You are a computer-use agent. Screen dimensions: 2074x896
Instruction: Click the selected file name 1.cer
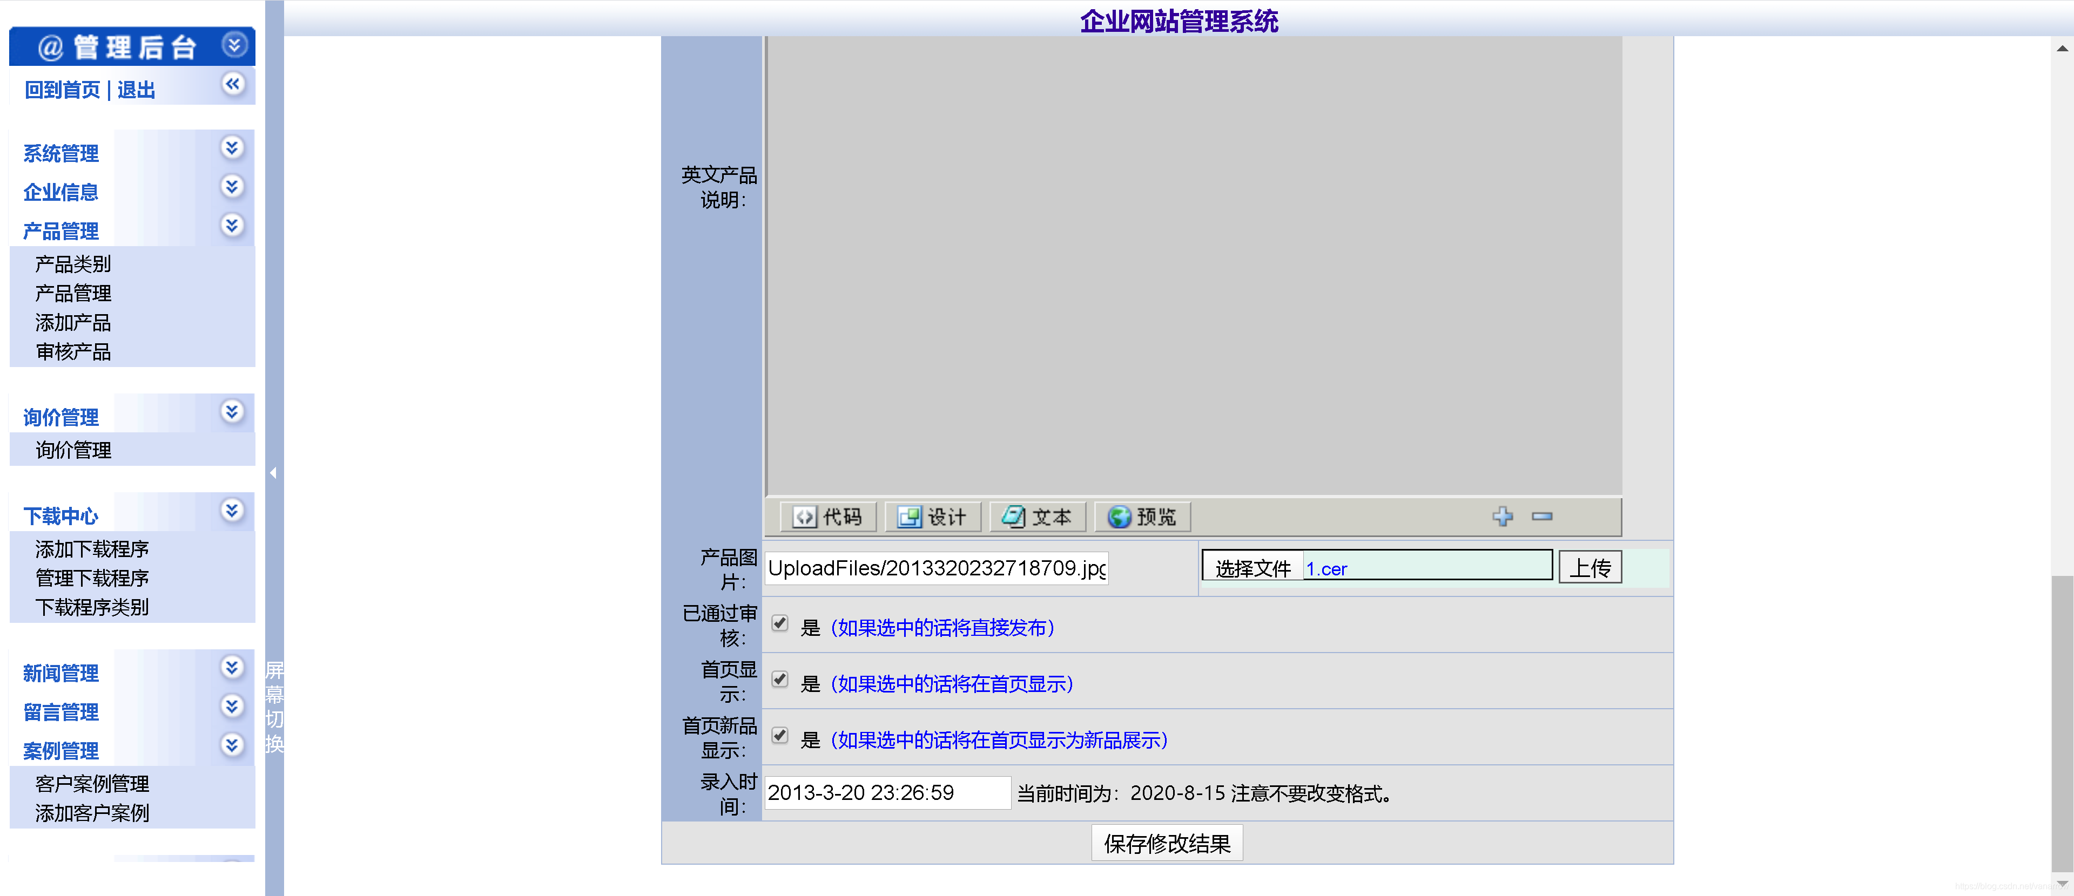coord(1326,569)
